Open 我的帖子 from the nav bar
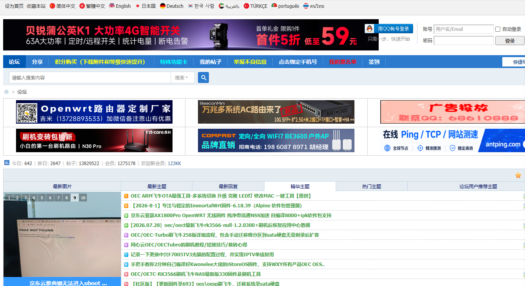This screenshot has width=525, height=286. coord(210,62)
